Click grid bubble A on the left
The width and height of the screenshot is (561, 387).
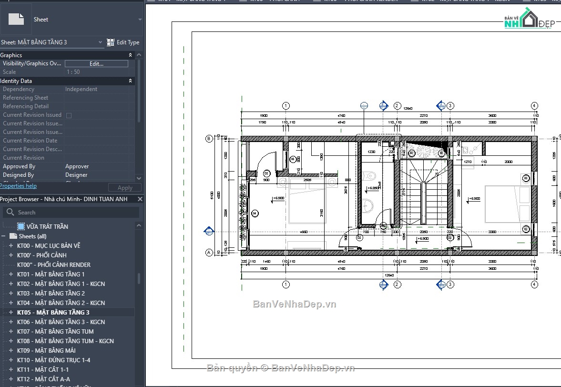tap(209, 253)
